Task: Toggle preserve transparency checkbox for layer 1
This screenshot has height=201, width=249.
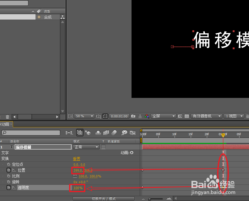Action: (x=103, y=147)
